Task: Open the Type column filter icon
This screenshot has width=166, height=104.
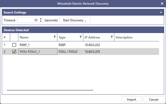Action: point(81,37)
